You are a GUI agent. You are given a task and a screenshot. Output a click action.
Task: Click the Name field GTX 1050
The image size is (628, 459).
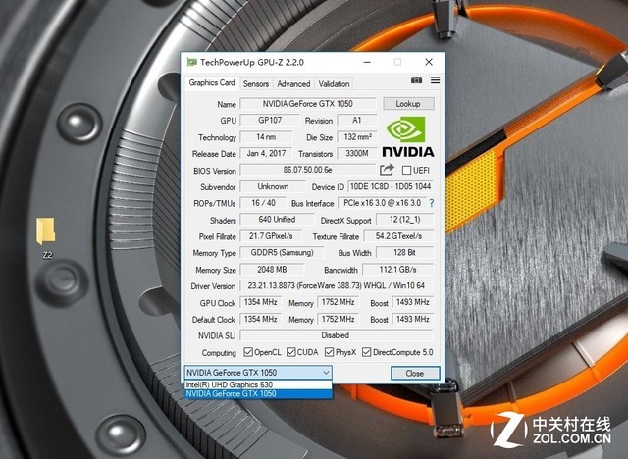307,104
